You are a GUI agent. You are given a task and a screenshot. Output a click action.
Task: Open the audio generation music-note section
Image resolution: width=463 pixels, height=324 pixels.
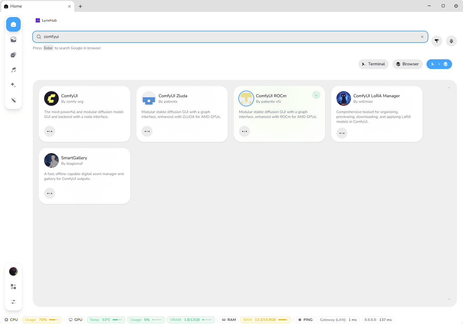tap(13, 70)
